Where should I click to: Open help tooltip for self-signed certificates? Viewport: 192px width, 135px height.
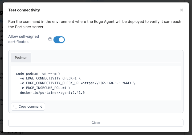(x=50, y=39)
